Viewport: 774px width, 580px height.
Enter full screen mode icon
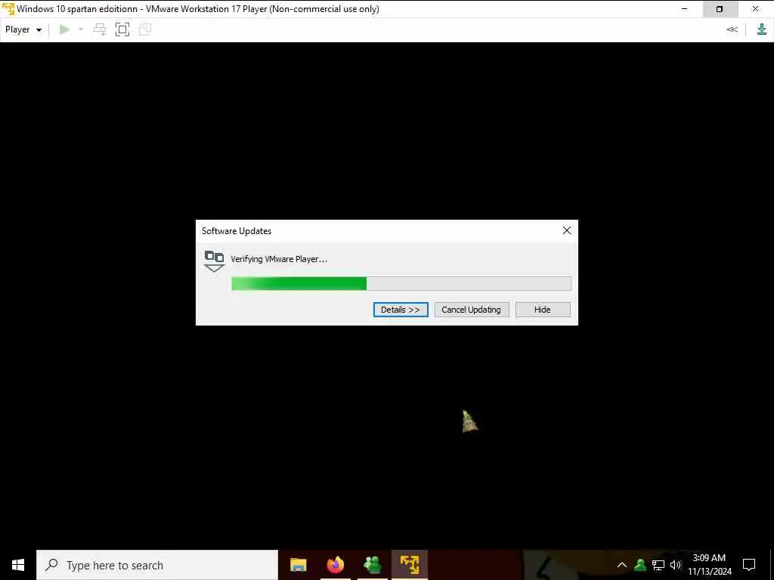click(122, 29)
